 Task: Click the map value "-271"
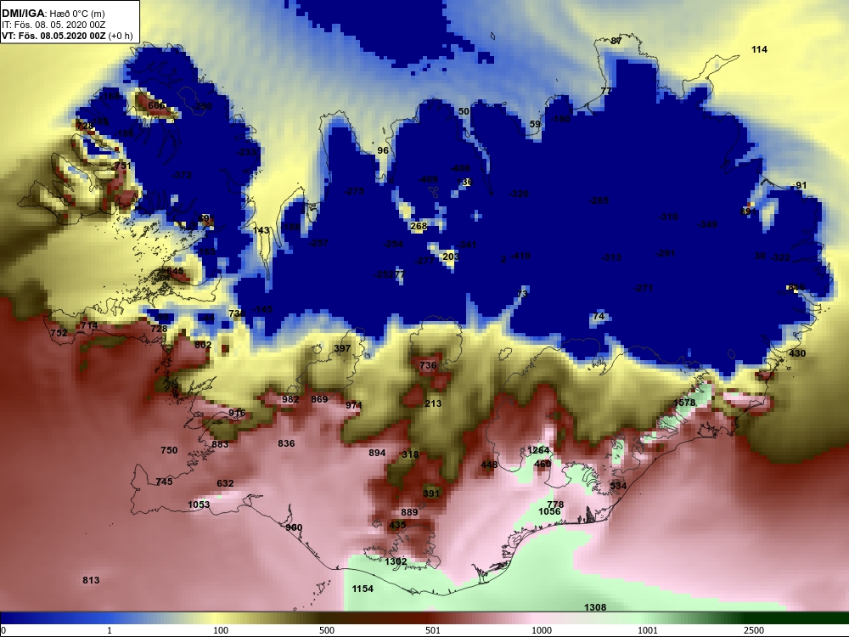pyautogui.click(x=644, y=288)
